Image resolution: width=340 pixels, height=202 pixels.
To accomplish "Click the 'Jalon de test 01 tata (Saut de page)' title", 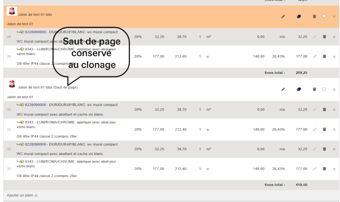I will click(x=48, y=87).
